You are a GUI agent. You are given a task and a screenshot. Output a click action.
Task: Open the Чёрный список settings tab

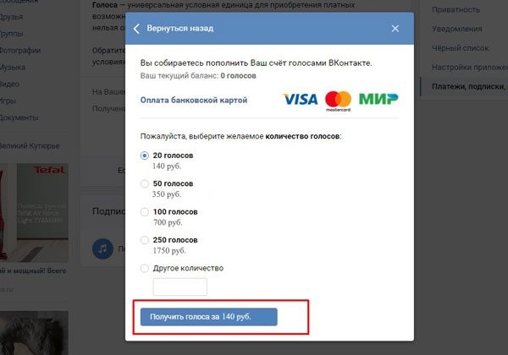[460, 48]
